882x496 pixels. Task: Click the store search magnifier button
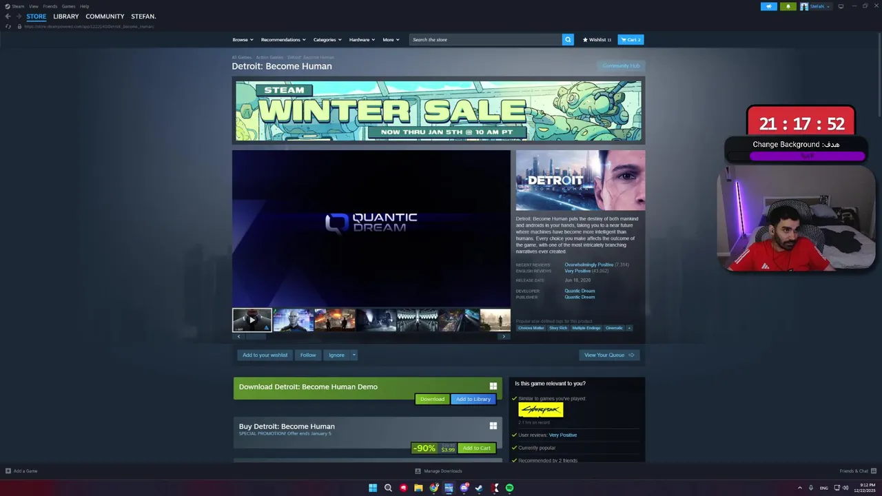point(568,39)
